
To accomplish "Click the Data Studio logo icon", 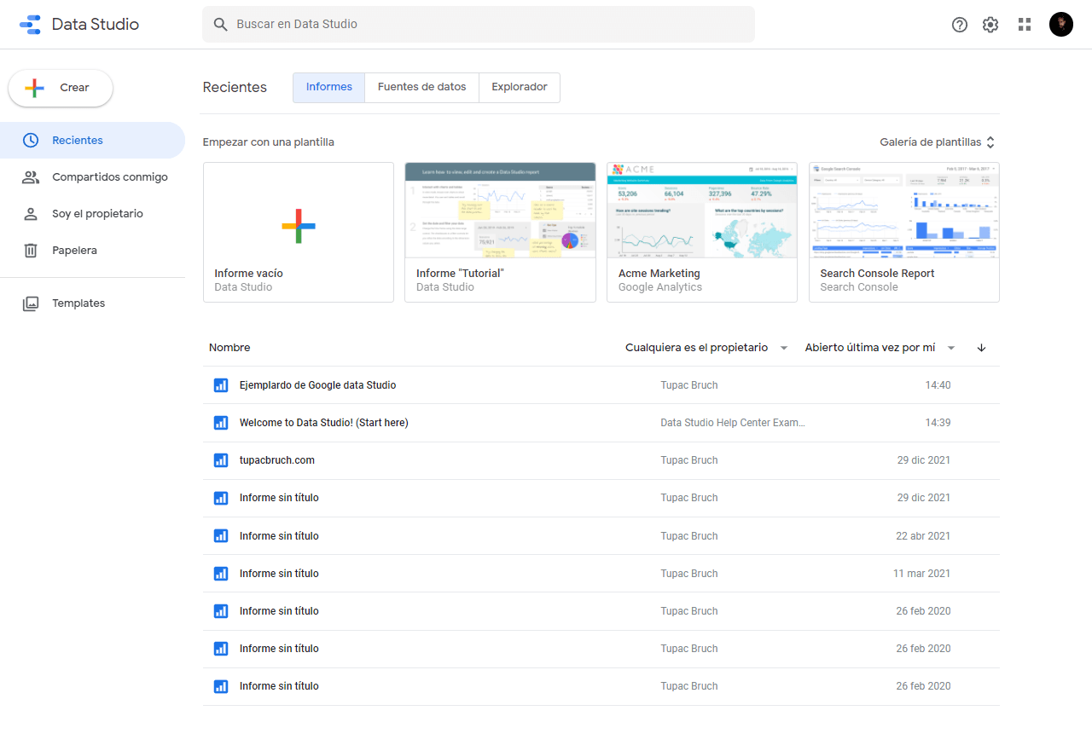I will 30,24.
